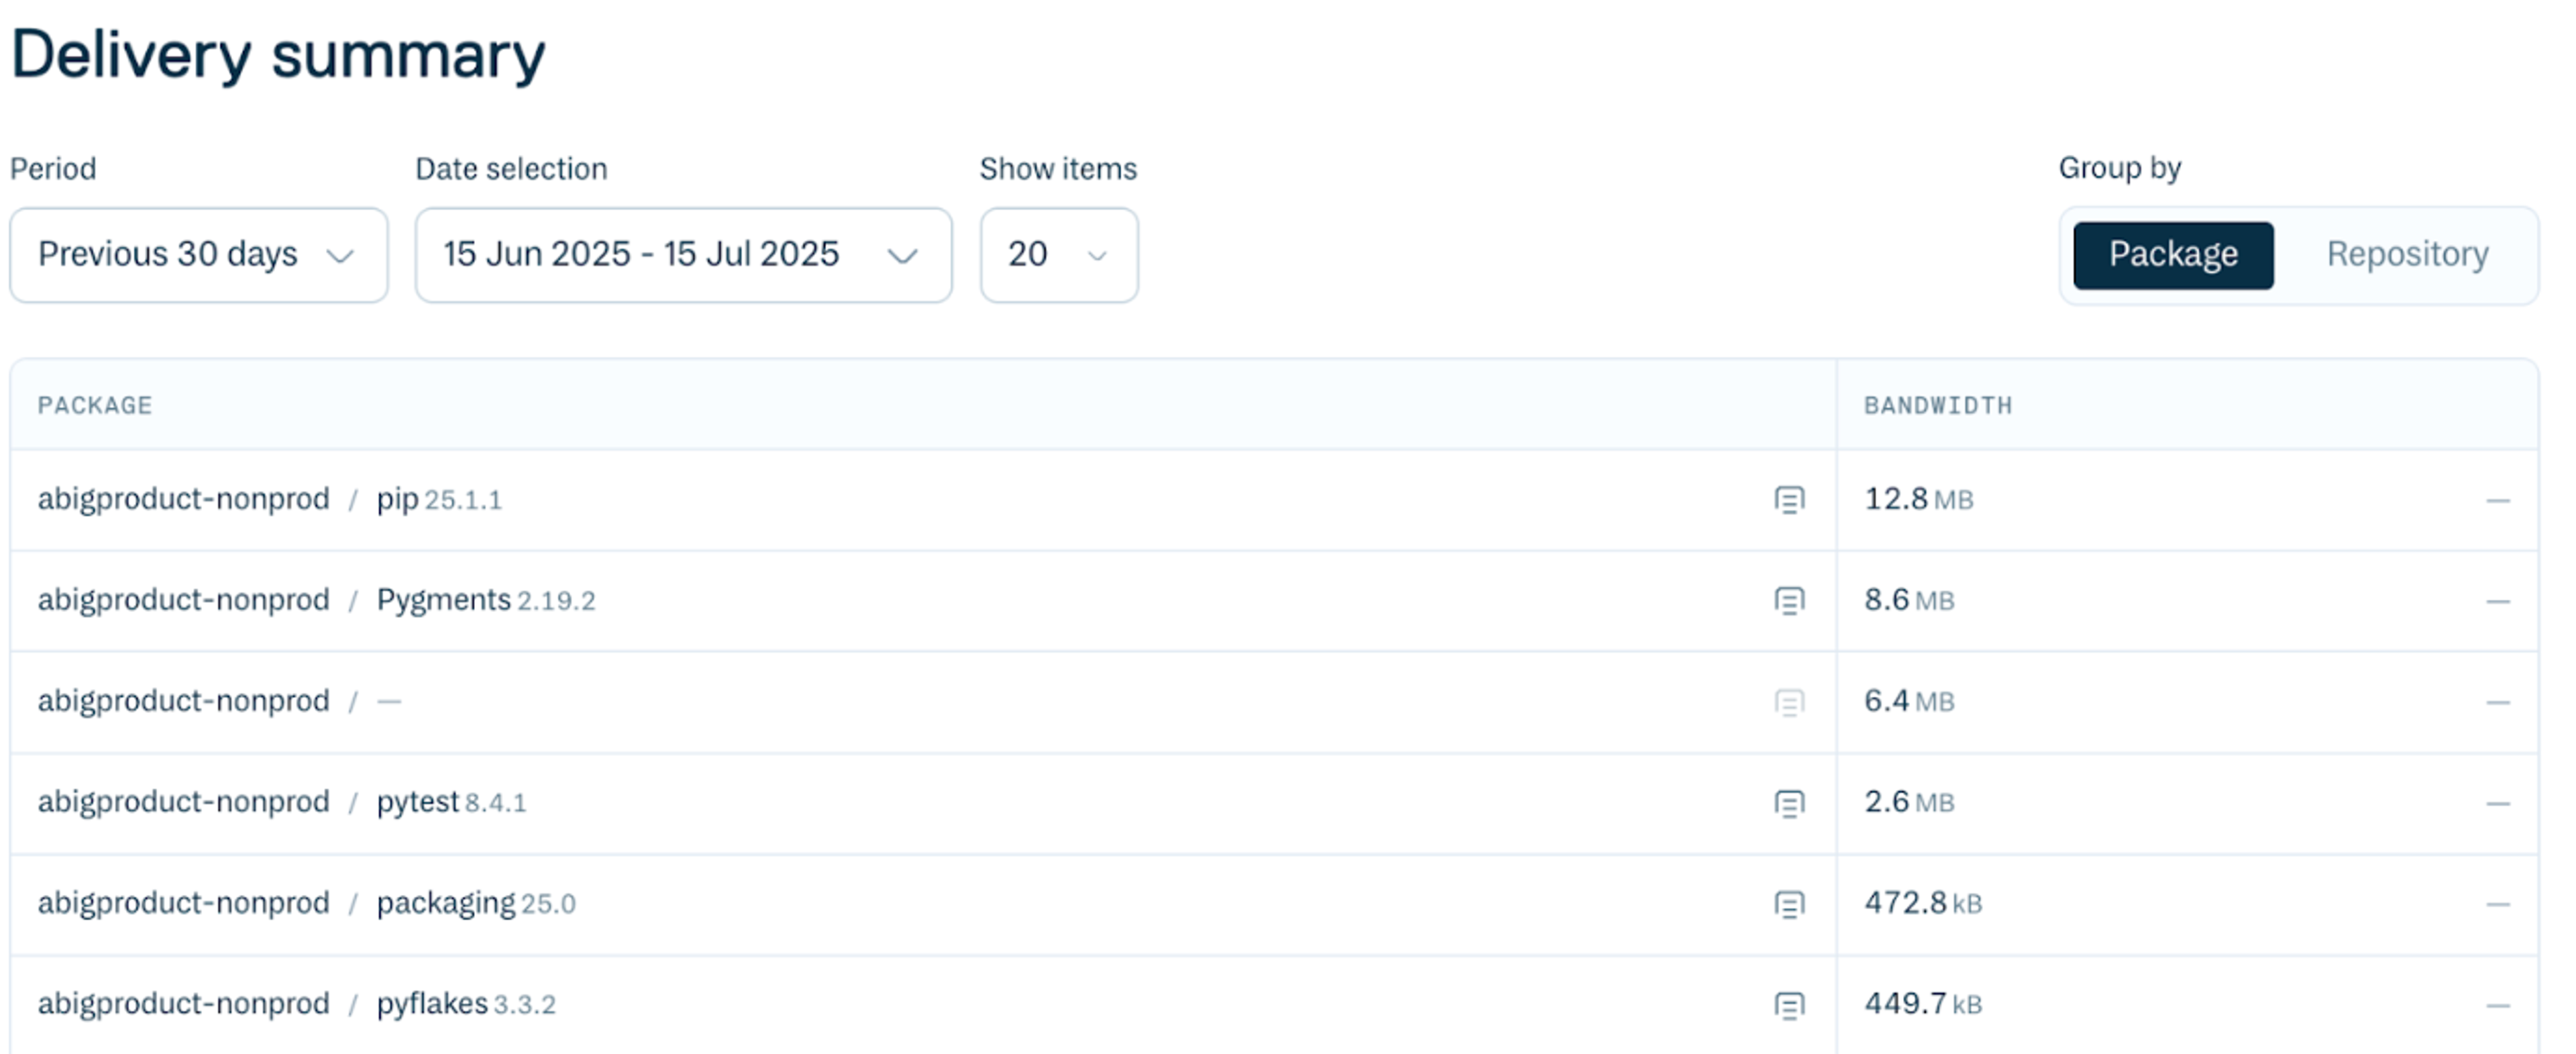2576x1054 pixels.
Task: Open abigproduct-nonprod repository link in pip row
Action: pyautogui.click(x=183, y=499)
